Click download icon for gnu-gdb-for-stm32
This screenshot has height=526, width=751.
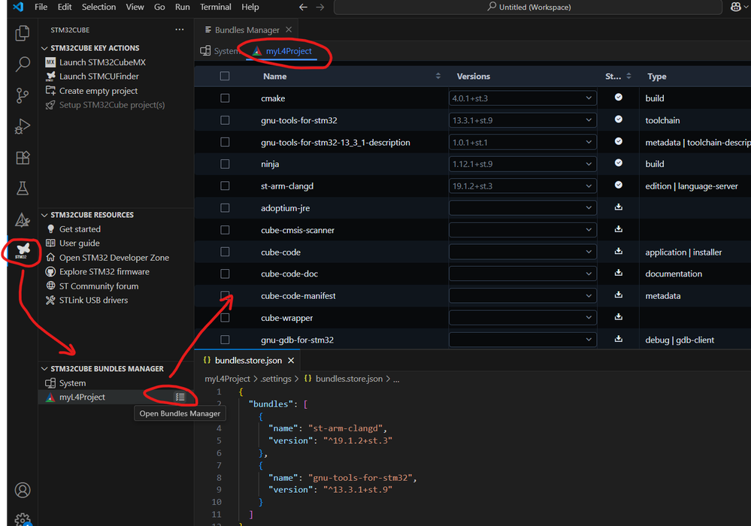coord(619,339)
